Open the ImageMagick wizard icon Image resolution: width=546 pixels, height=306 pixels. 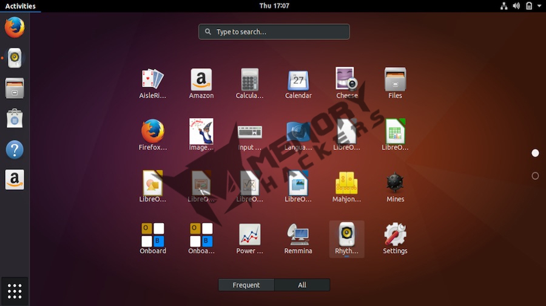[201, 135]
